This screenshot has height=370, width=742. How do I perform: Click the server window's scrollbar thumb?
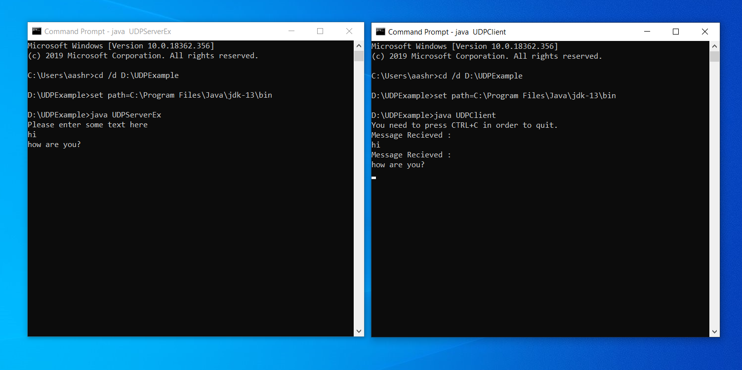(359, 56)
